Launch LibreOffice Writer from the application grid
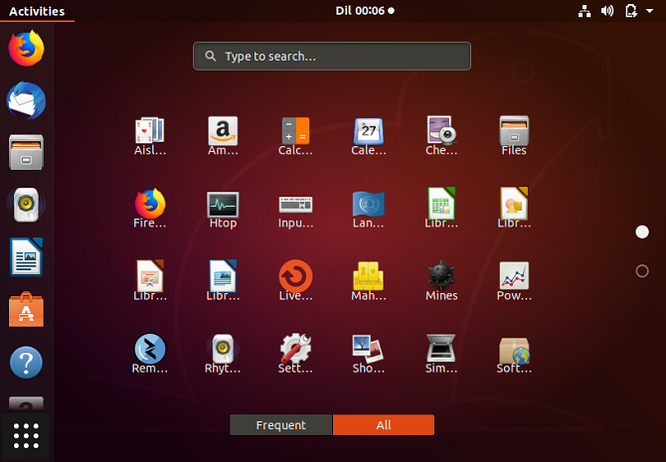666x462 pixels. (x=223, y=281)
